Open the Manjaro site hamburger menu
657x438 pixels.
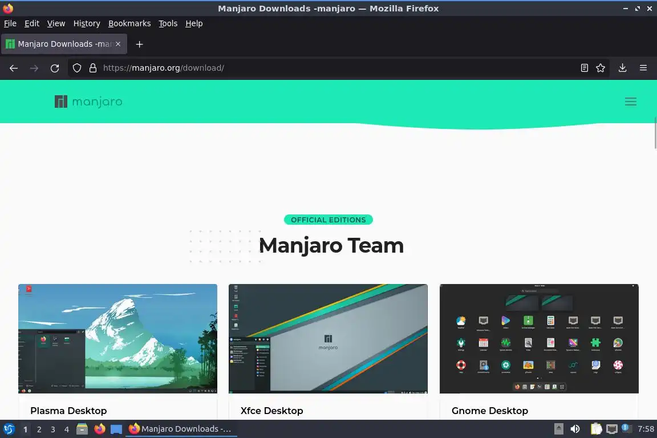(x=630, y=102)
